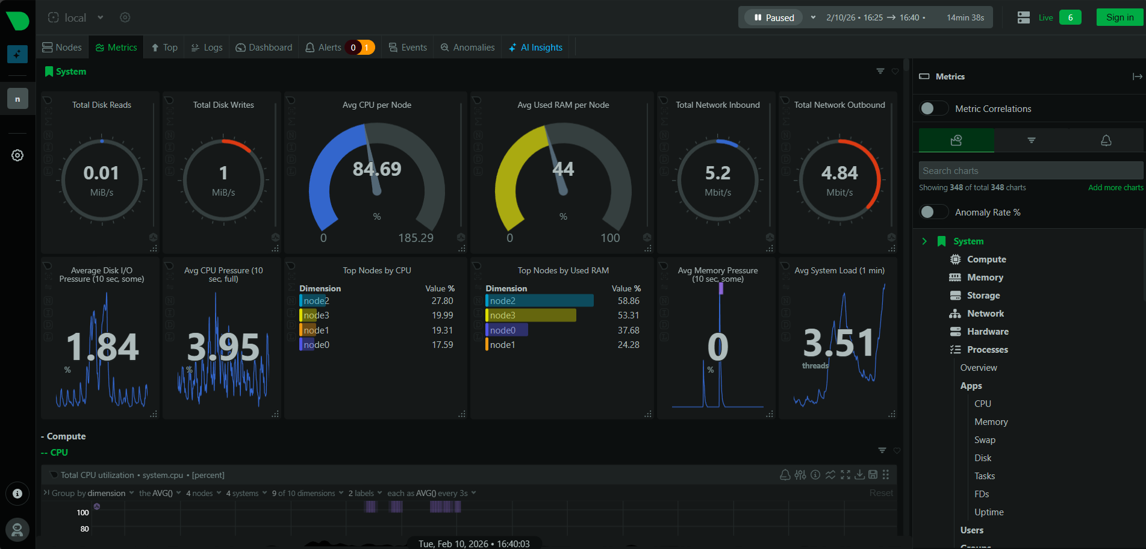
Task: Select Compute in the metrics tree
Action: 986,259
